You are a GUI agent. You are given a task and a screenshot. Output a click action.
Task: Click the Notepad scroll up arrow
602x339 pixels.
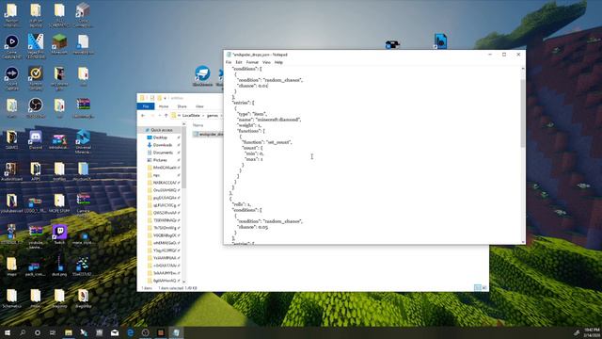tap(523, 69)
